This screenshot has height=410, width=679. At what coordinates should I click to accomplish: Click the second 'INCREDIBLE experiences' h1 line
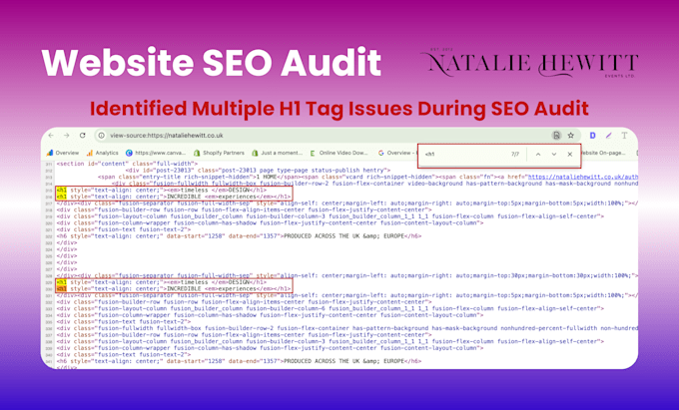173,288
